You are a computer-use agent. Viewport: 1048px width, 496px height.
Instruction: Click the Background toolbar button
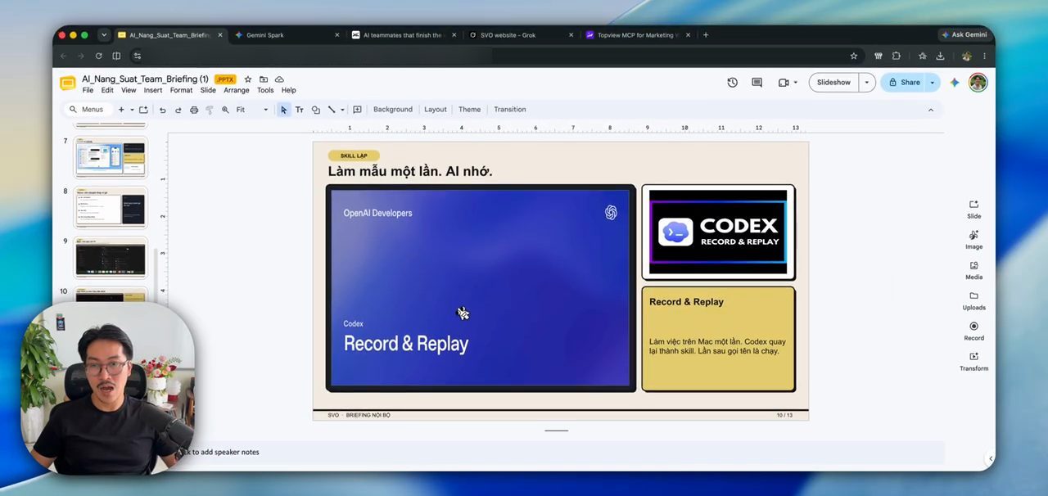coord(393,110)
